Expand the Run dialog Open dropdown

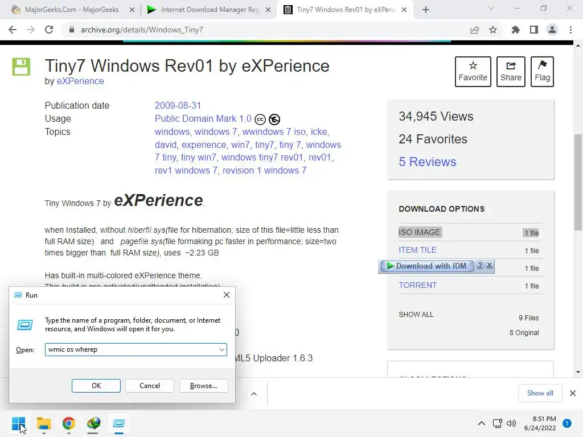221,350
